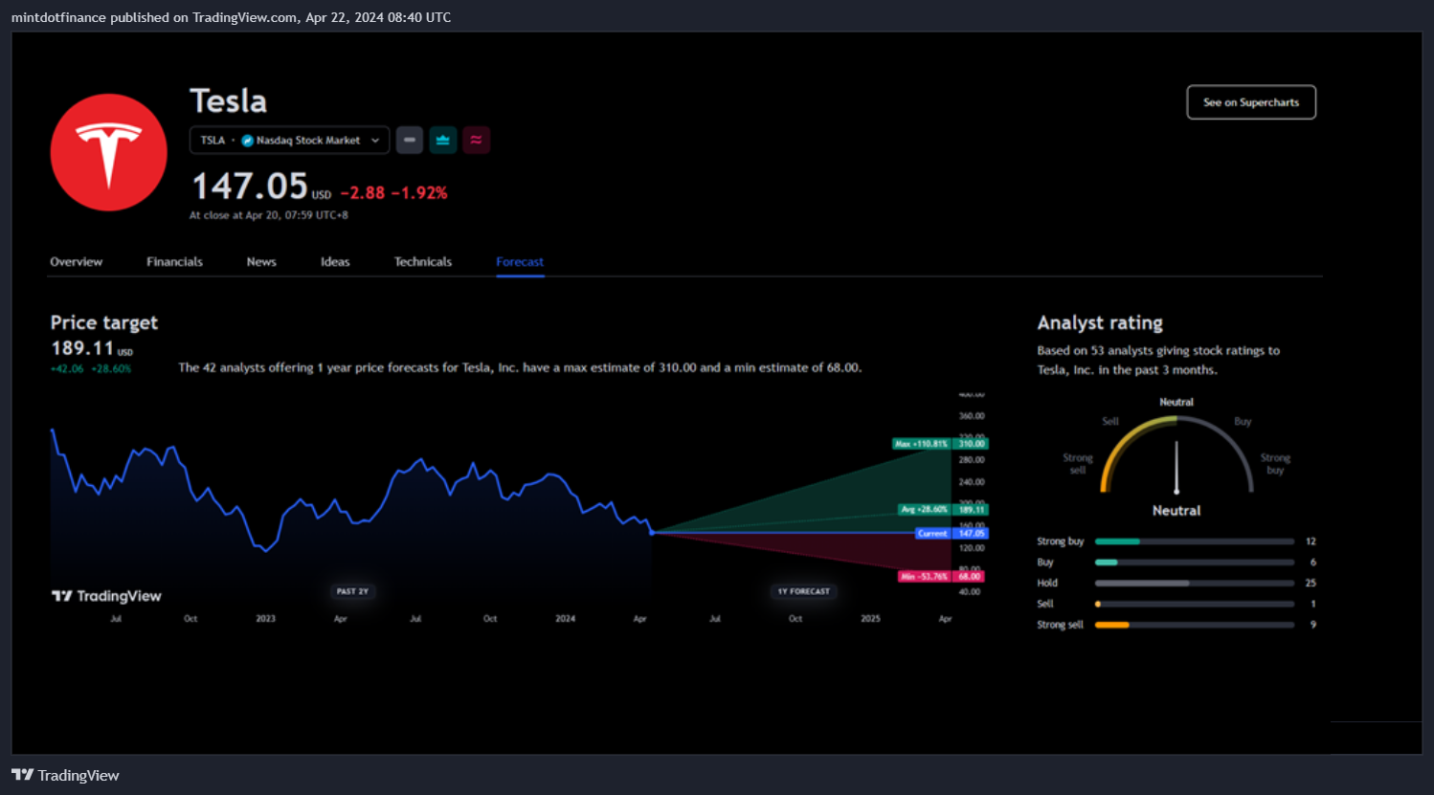Open the Ideas tab

[335, 261]
